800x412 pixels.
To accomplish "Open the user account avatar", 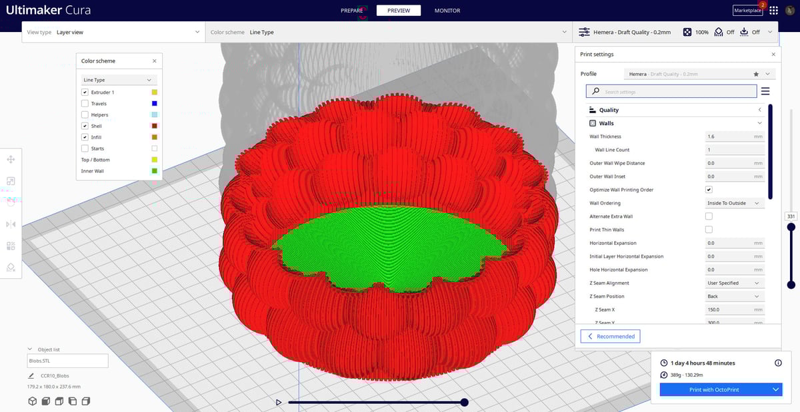I will 789,11.
